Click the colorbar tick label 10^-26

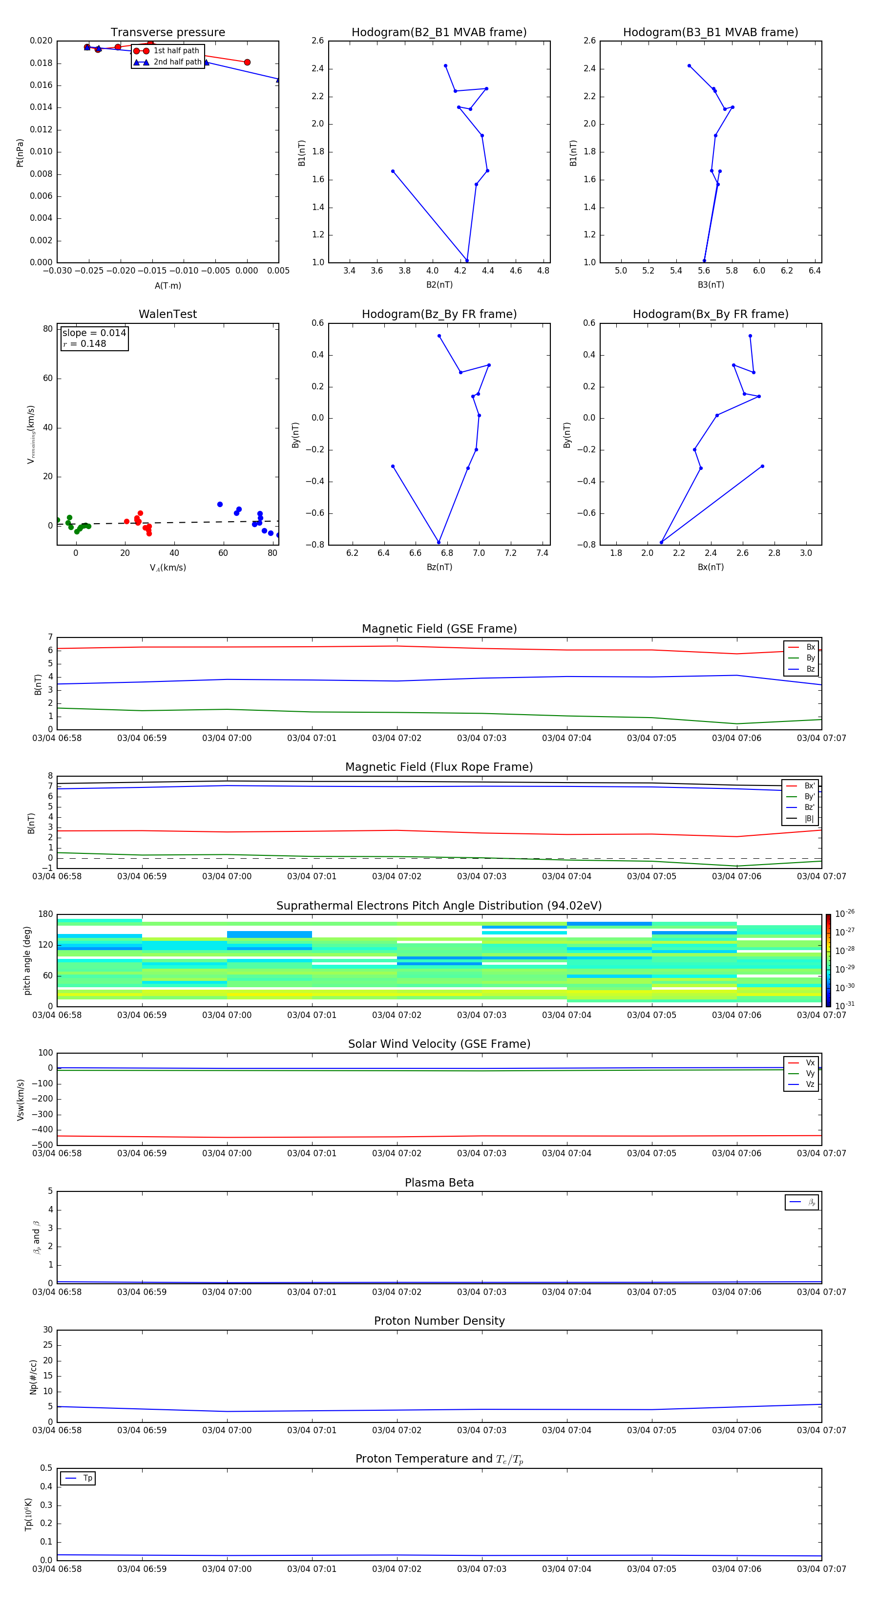(x=845, y=913)
